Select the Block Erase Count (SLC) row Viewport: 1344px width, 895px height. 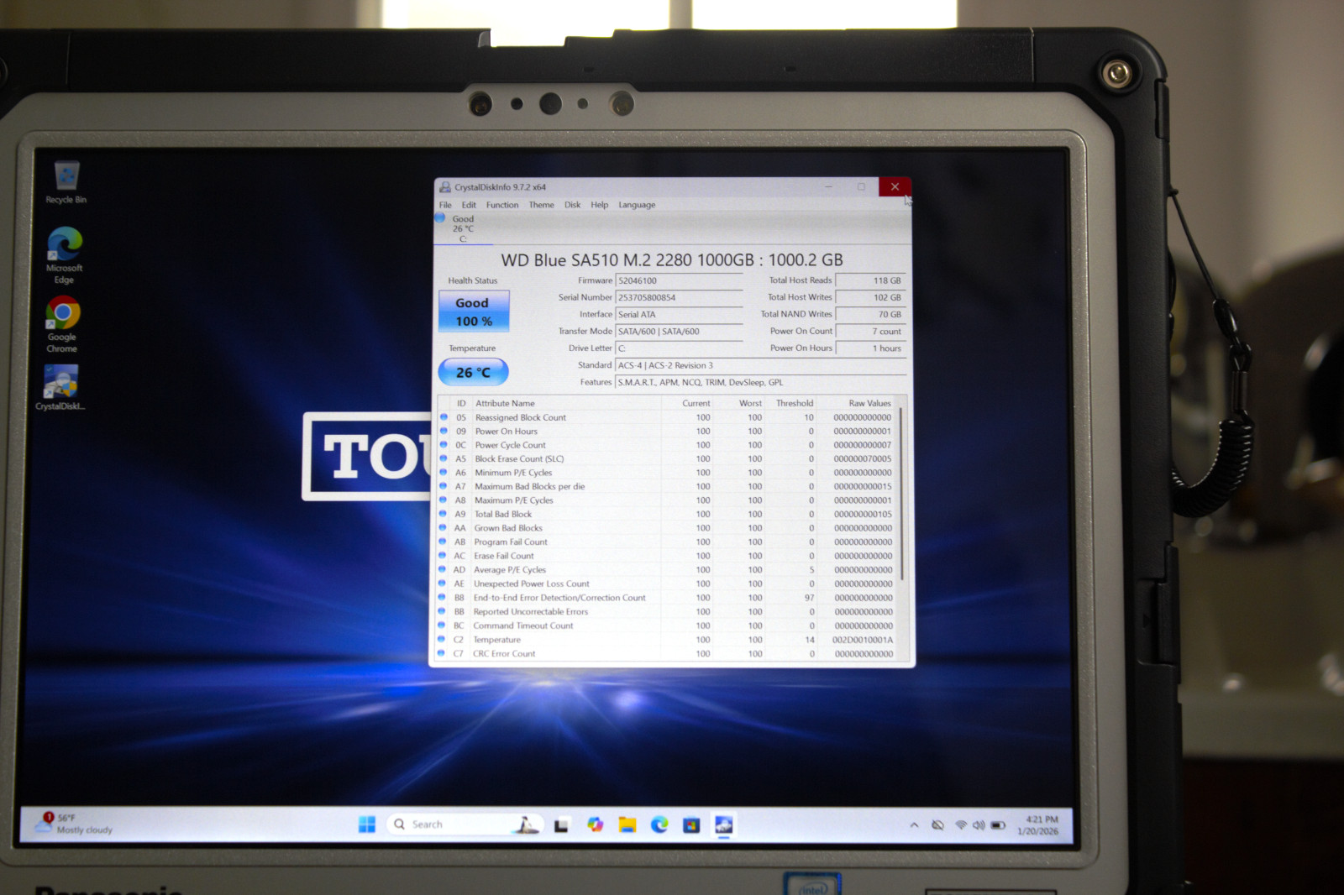(x=667, y=459)
